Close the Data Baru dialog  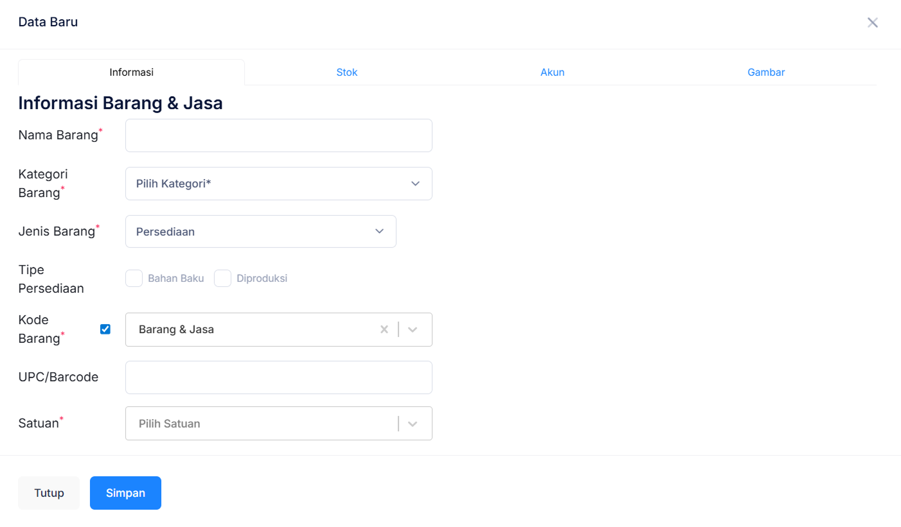pyautogui.click(x=872, y=23)
